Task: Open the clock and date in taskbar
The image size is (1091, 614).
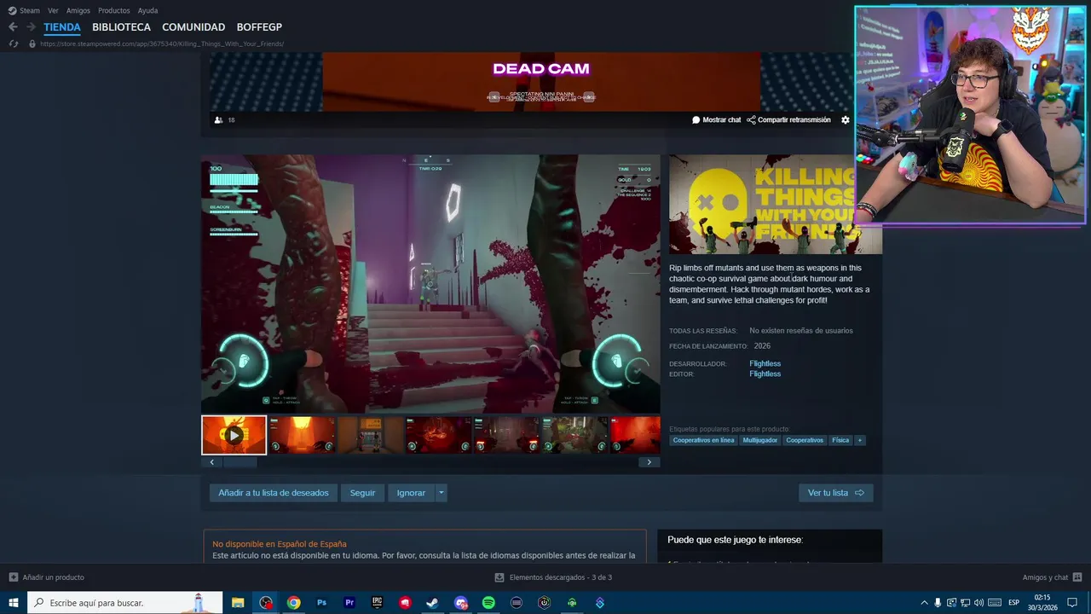Action: pyautogui.click(x=1042, y=603)
